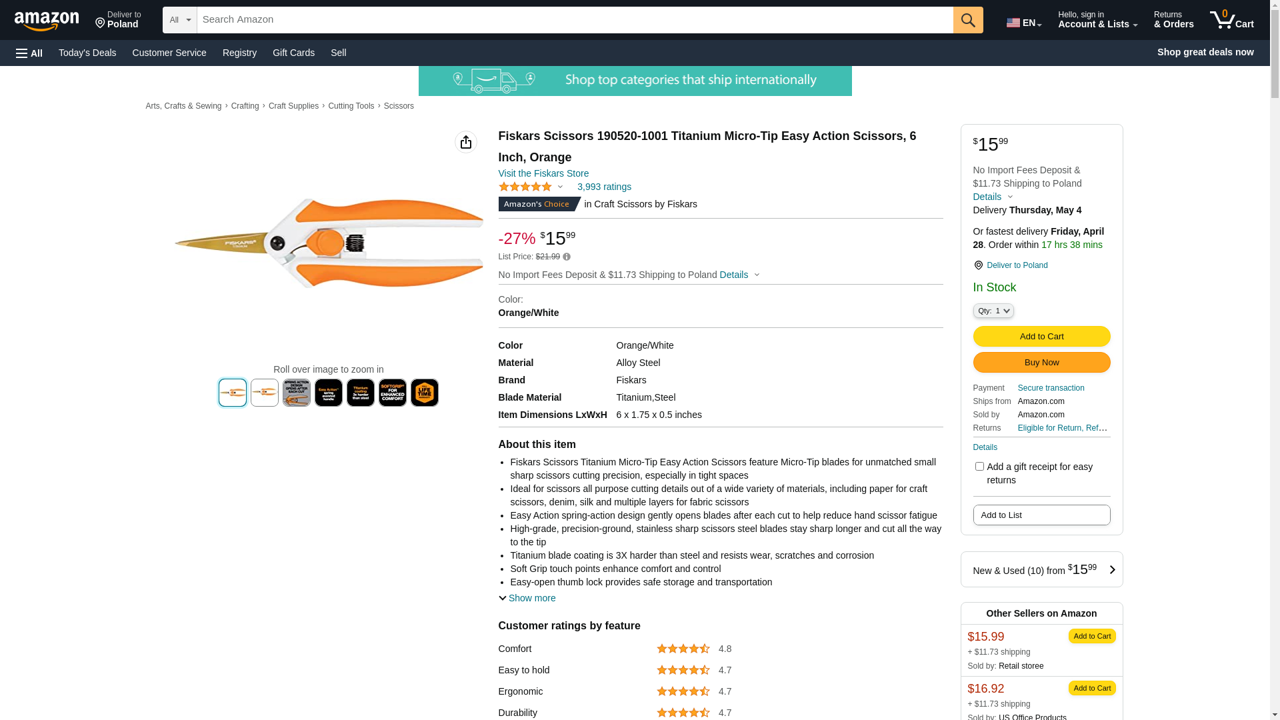Open the quantity dropdown
The width and height of the screenshot is (1280, 720).
click(993, 311)
